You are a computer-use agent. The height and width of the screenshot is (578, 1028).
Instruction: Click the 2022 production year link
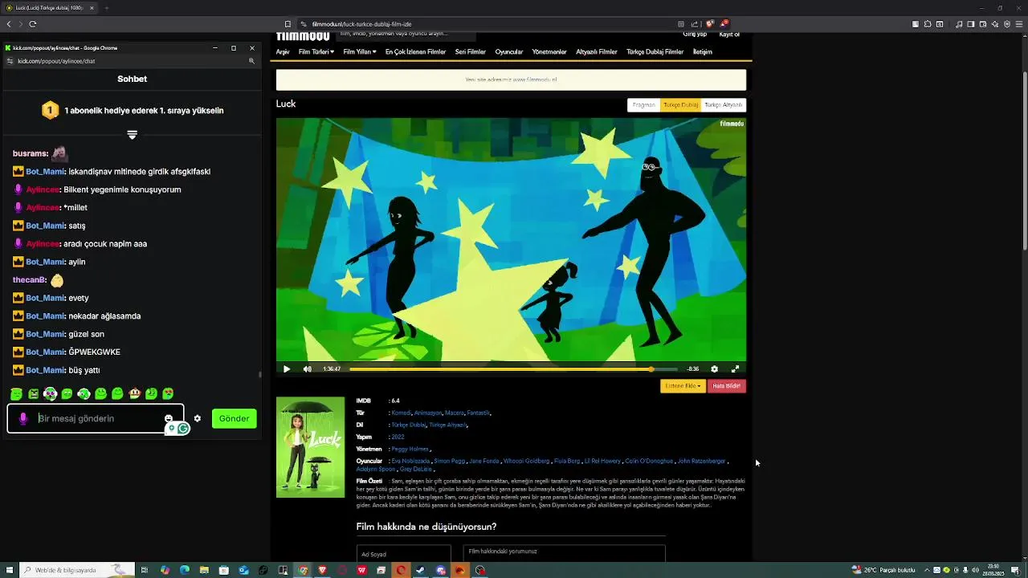click(398, 437)
